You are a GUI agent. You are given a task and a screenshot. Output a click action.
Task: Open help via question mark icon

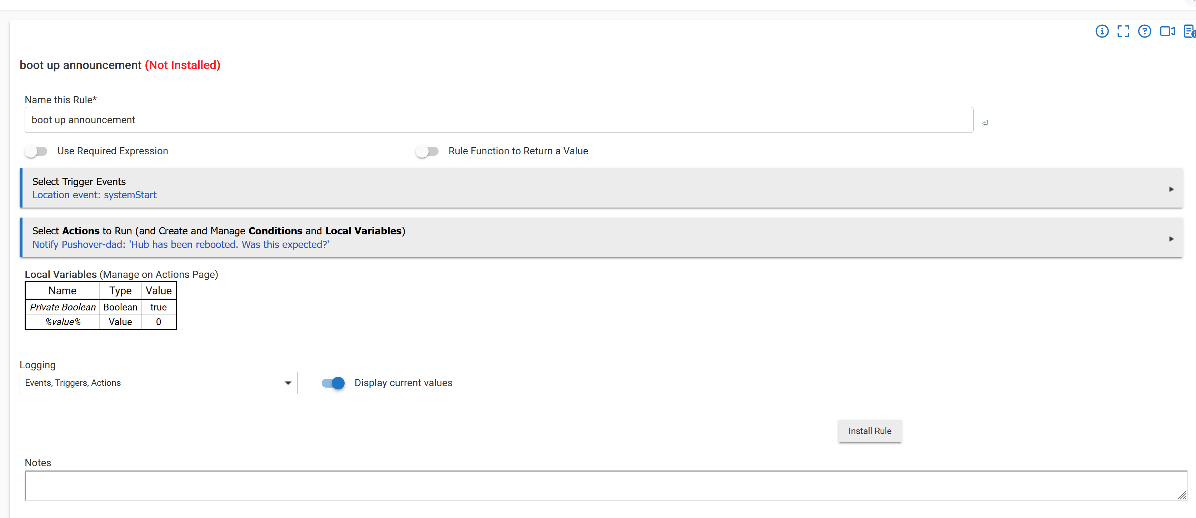(1145, 31)
